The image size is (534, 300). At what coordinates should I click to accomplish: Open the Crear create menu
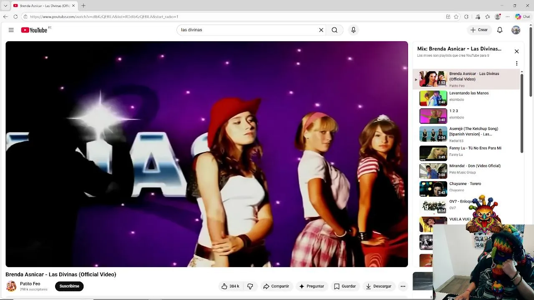[479, 30]
